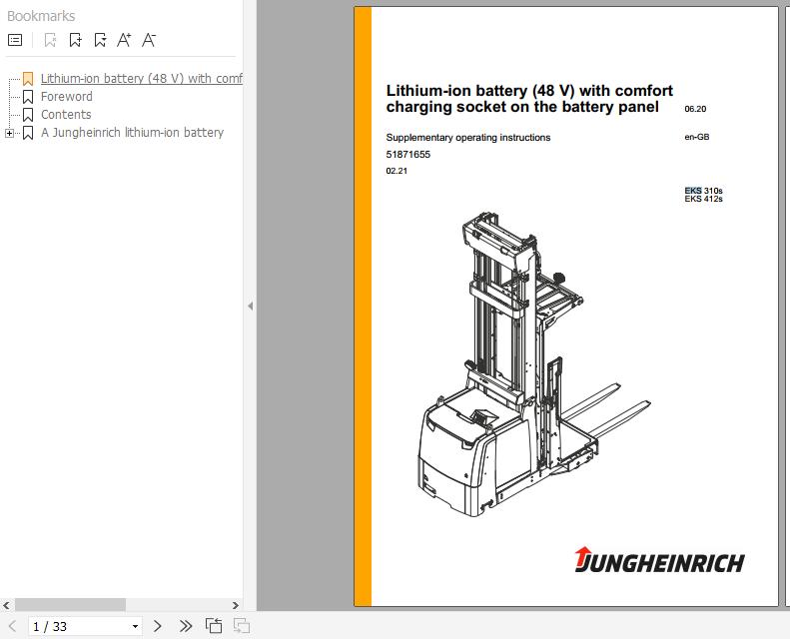Click the Foreword bookmark ribbon icon
790x639 pixels.
28,97
